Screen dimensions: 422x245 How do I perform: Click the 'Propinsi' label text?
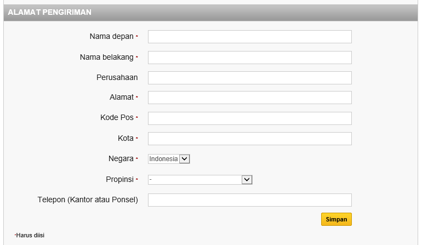pyautogui.click(x=119, y=179)
